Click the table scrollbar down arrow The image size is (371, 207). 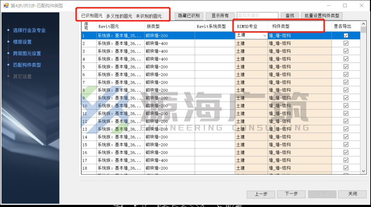[x=363, y=171]
